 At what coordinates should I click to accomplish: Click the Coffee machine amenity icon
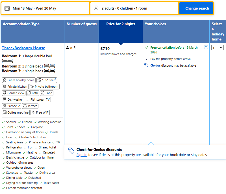click(x=5, y=112)
